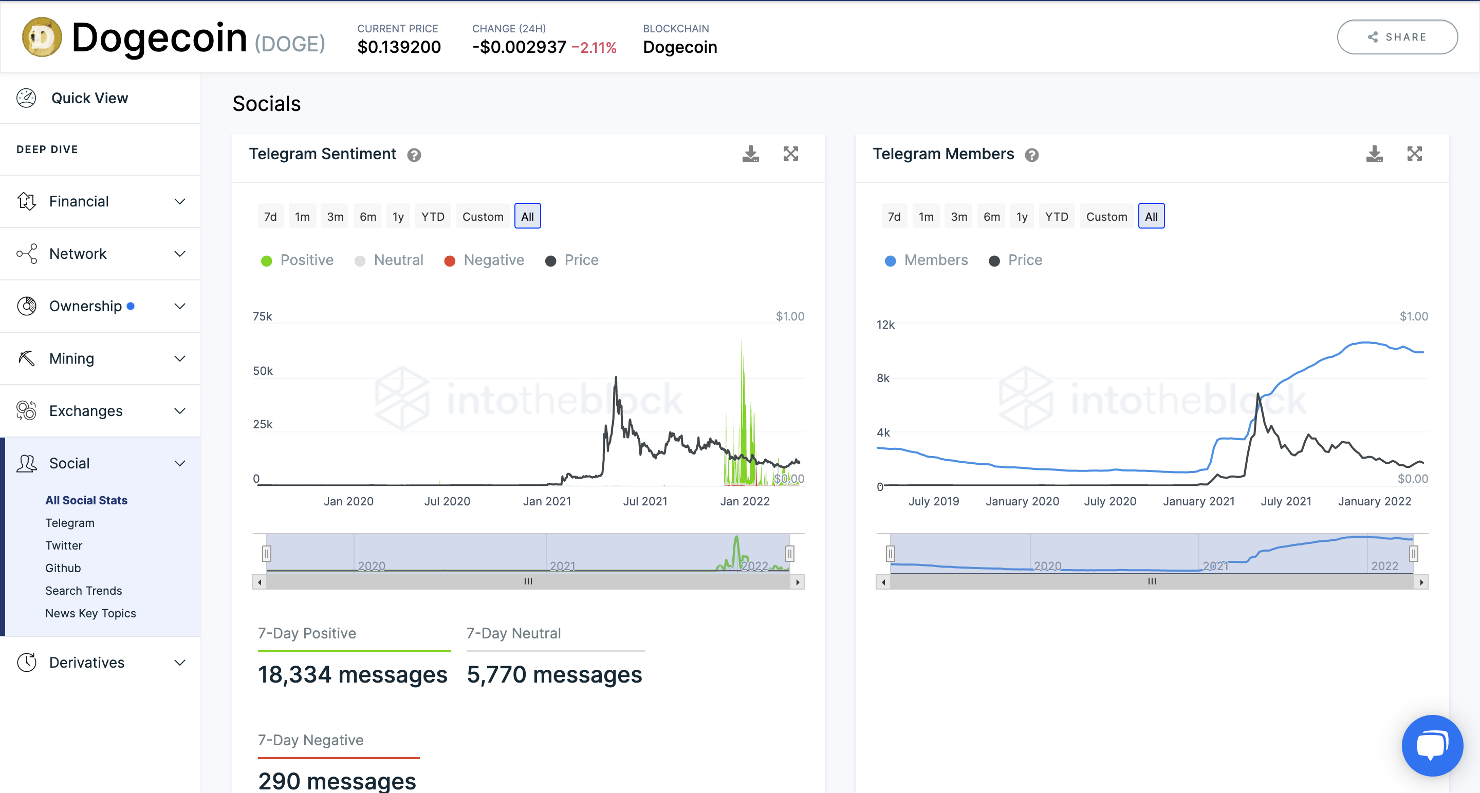1480x793 pixels.
Task: Select 6m range on Telegram Sentiment
Action: coord(368,216)
